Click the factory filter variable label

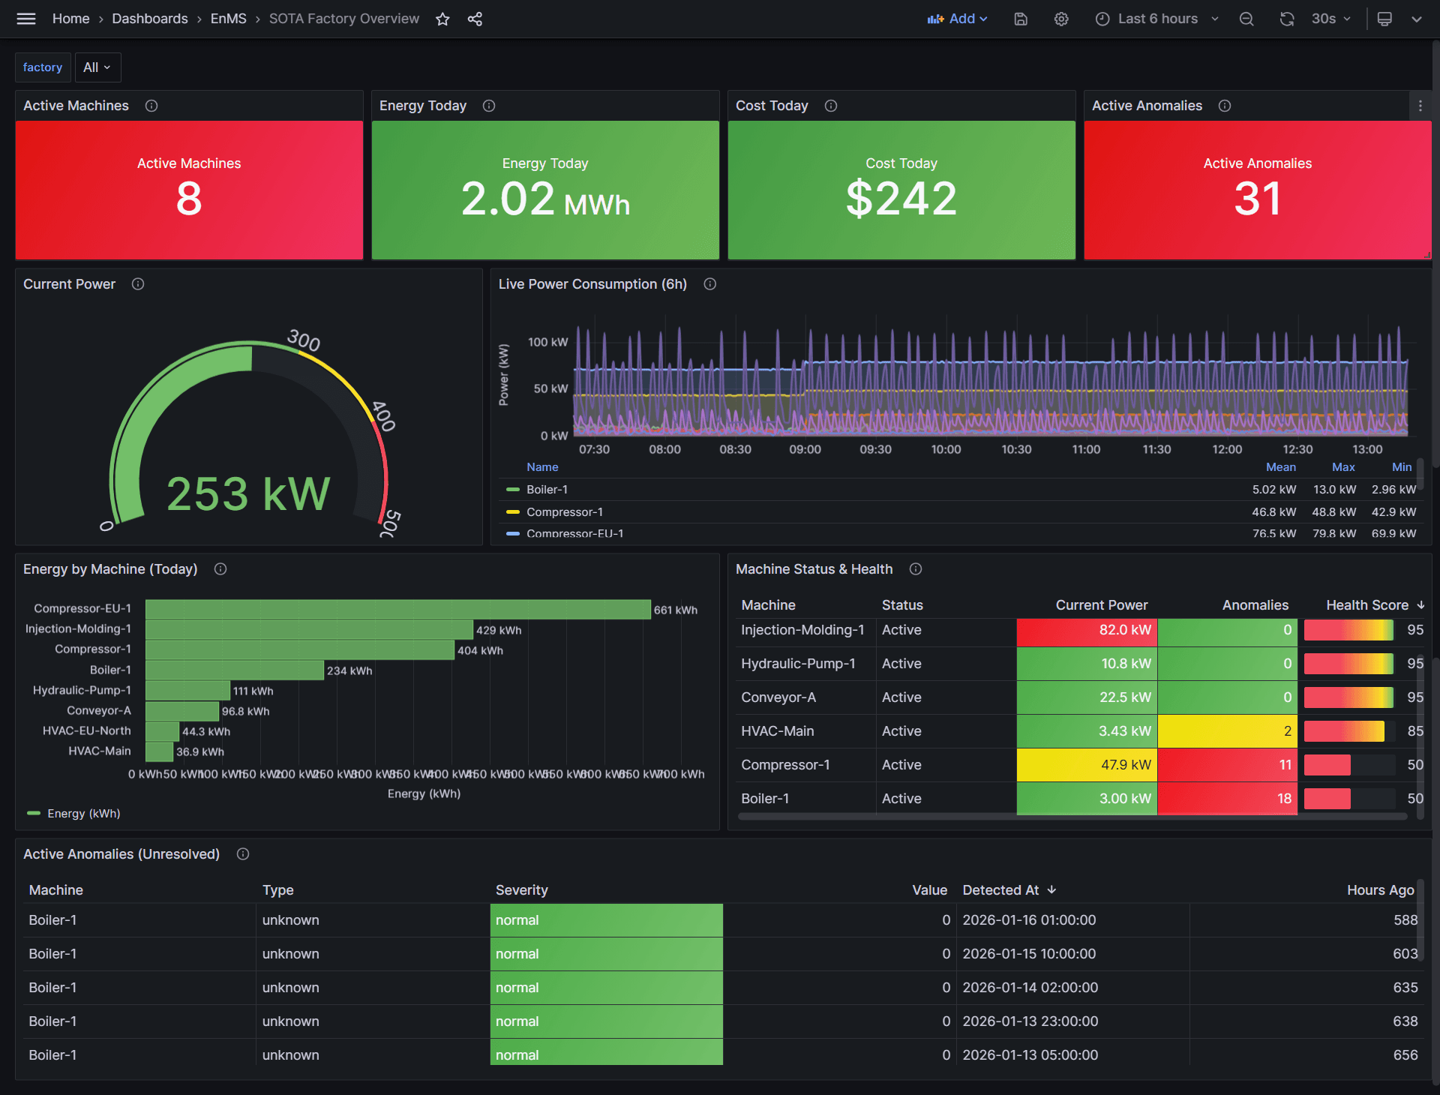point(43,67)
